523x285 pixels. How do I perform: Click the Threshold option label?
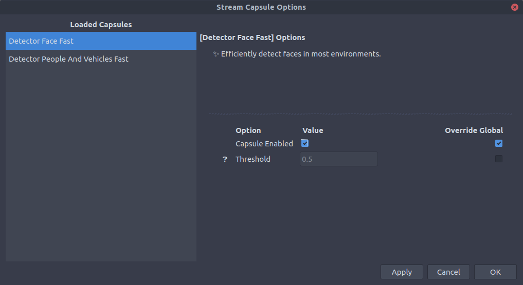point(253,159)
